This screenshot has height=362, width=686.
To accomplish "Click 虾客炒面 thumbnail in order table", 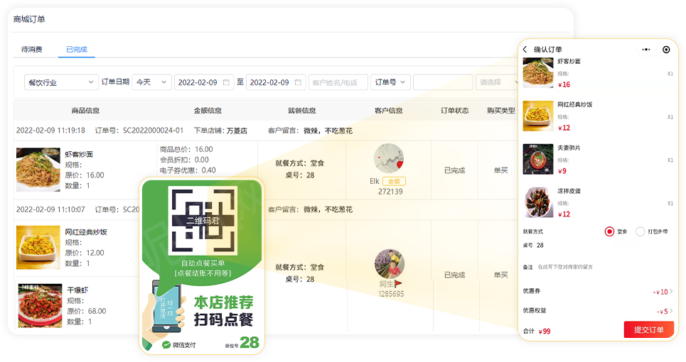I will pyautogui.click(x=38, y=170).
